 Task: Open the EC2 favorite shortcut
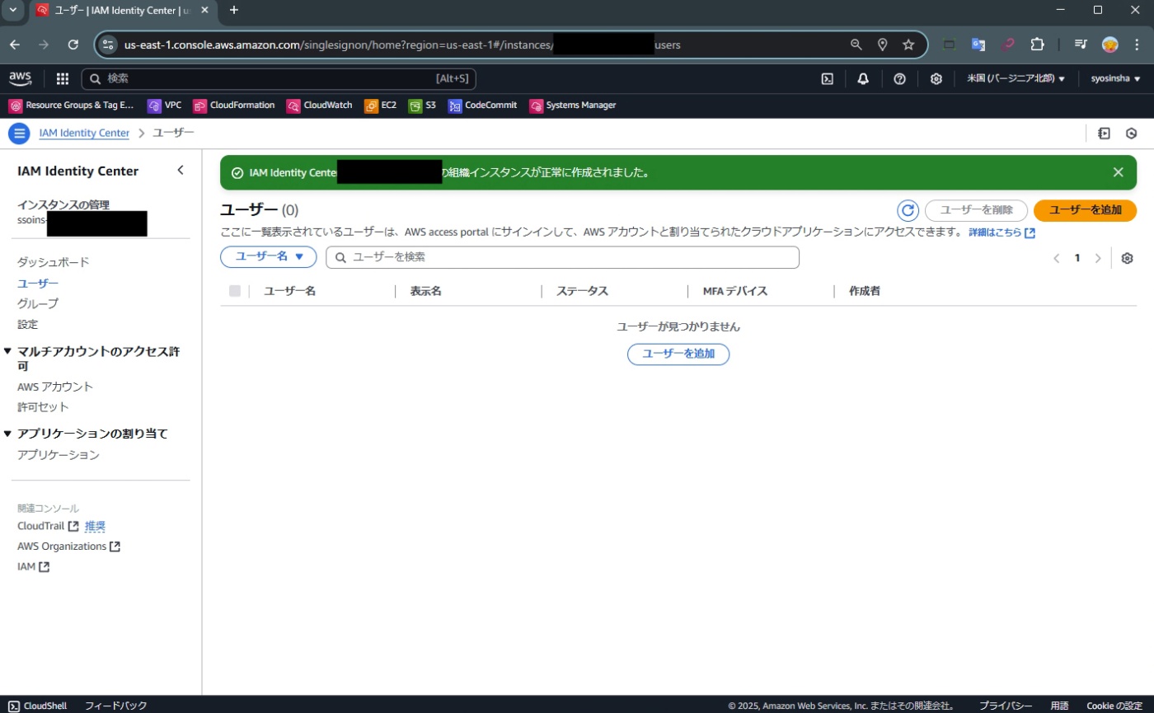tap(381, 106)
